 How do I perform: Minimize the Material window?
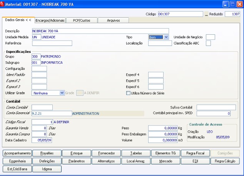click(x=226, y=4)
